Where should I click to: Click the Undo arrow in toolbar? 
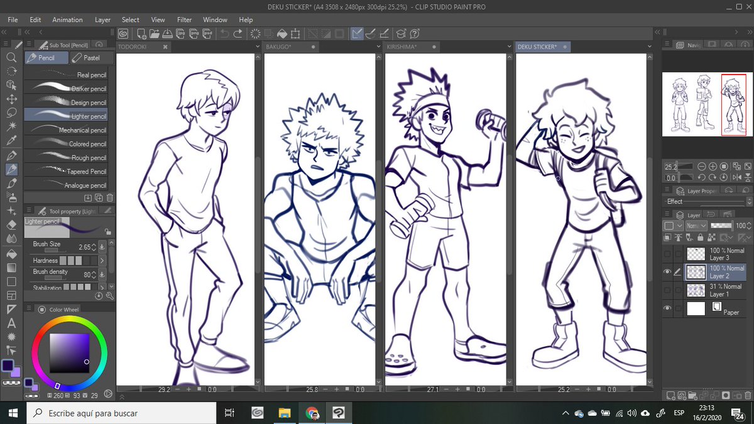click(x=224, y=34)
